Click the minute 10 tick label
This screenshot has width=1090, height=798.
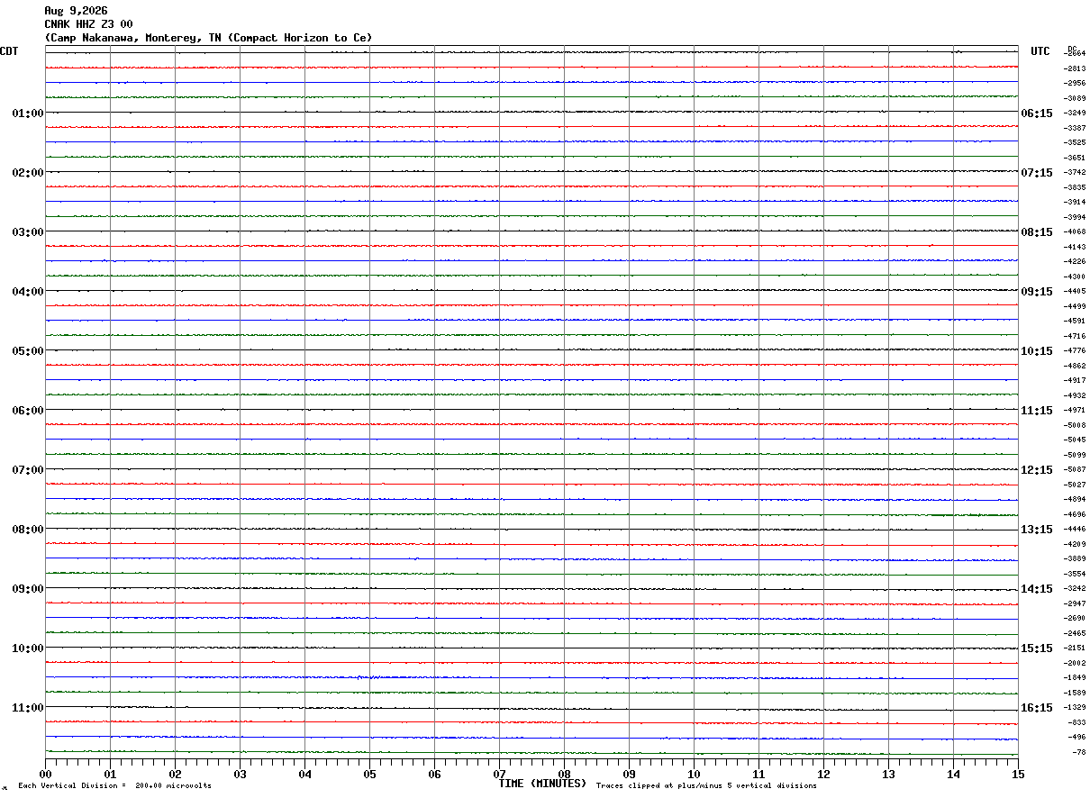point(695,774)
